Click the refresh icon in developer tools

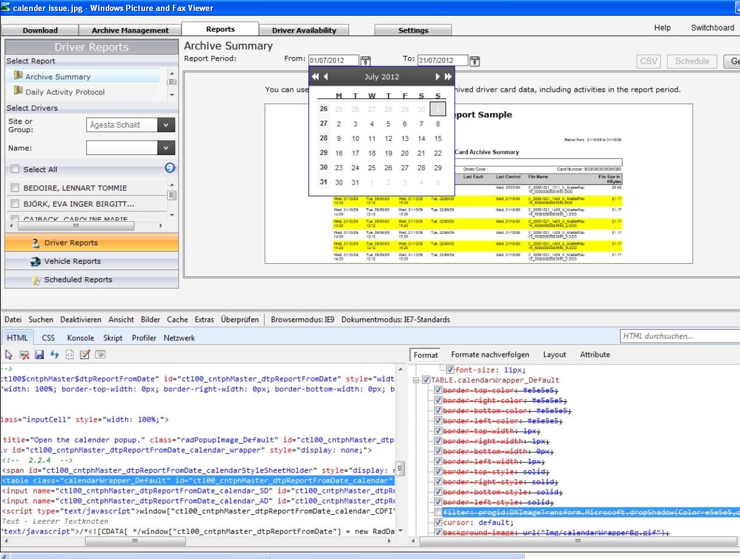pyautogui.click(x=54, y=353)
